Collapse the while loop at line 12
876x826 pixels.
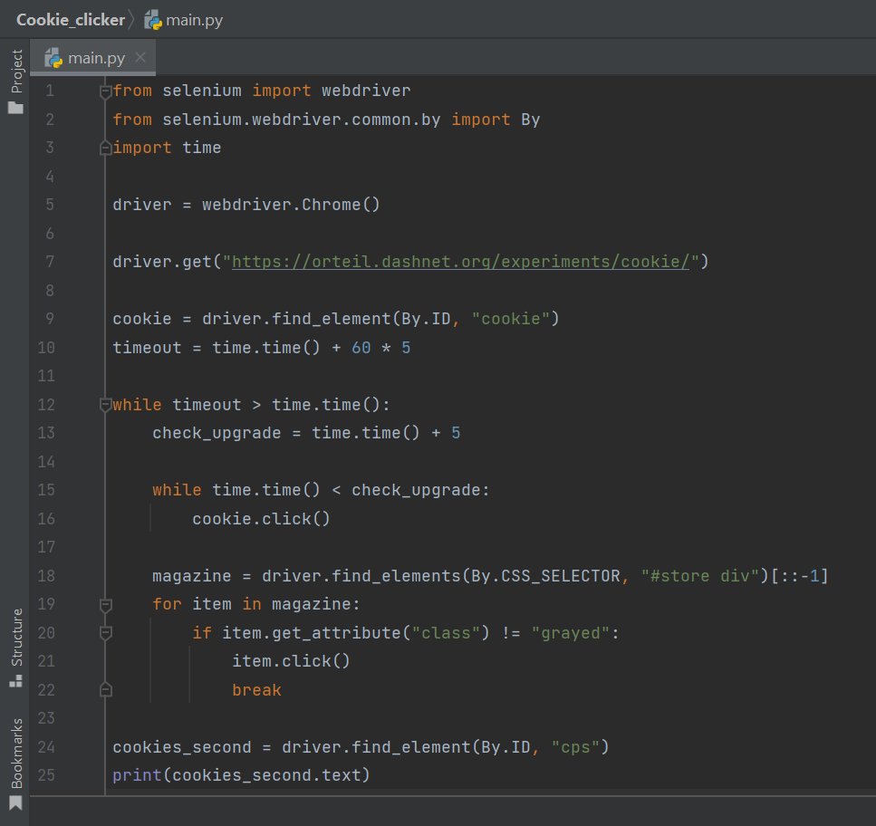coord(106,404)
